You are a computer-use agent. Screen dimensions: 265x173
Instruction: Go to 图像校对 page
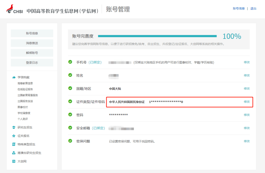click(23, 107)
